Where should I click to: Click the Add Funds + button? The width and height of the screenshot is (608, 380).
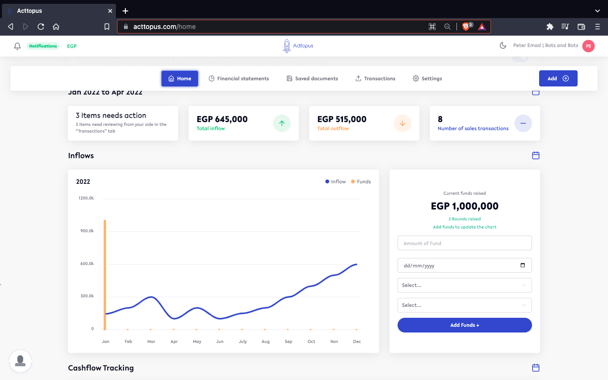465,325
